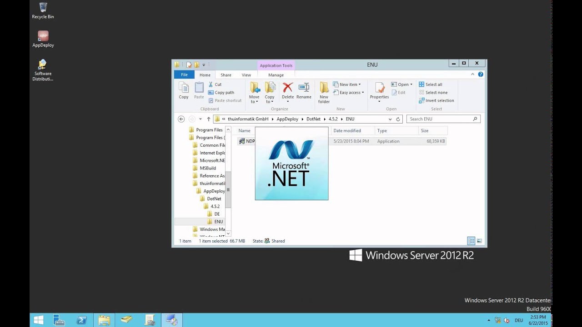Switch to the View ribbon tab
The width and height of the screenshot is (582, 327).
pos(246,75)
